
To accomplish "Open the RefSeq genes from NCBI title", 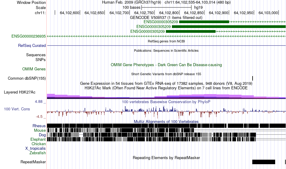I will point(166,41).
